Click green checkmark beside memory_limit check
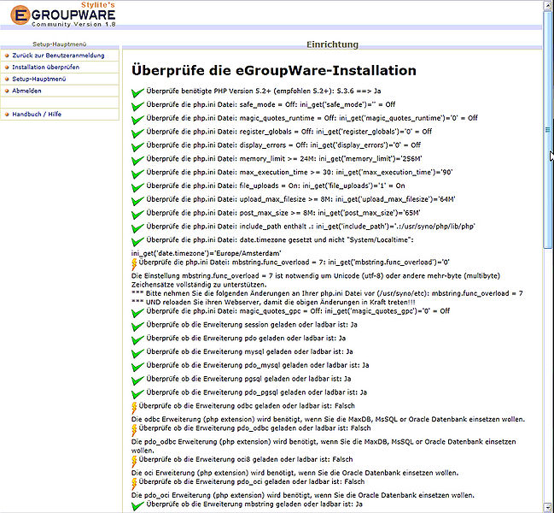 pos(137,161)
